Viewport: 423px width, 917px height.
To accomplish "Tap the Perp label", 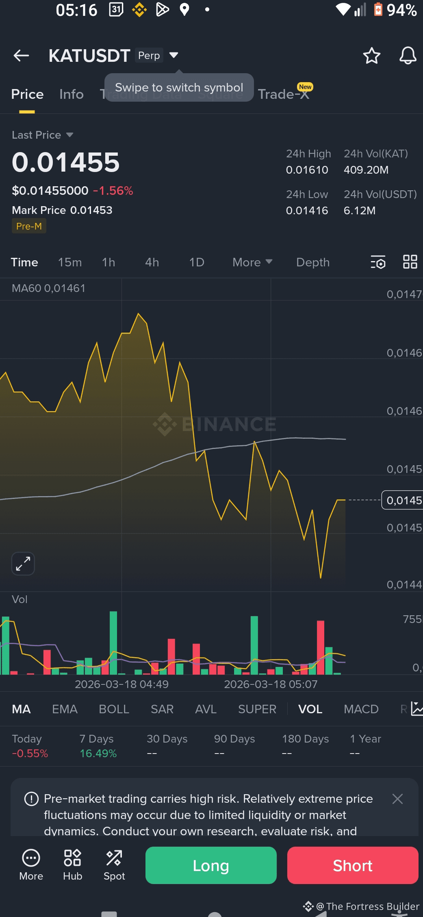I will [149, 55].
